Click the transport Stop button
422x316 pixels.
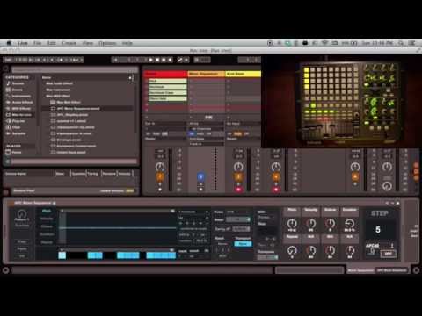pos(157,60)
